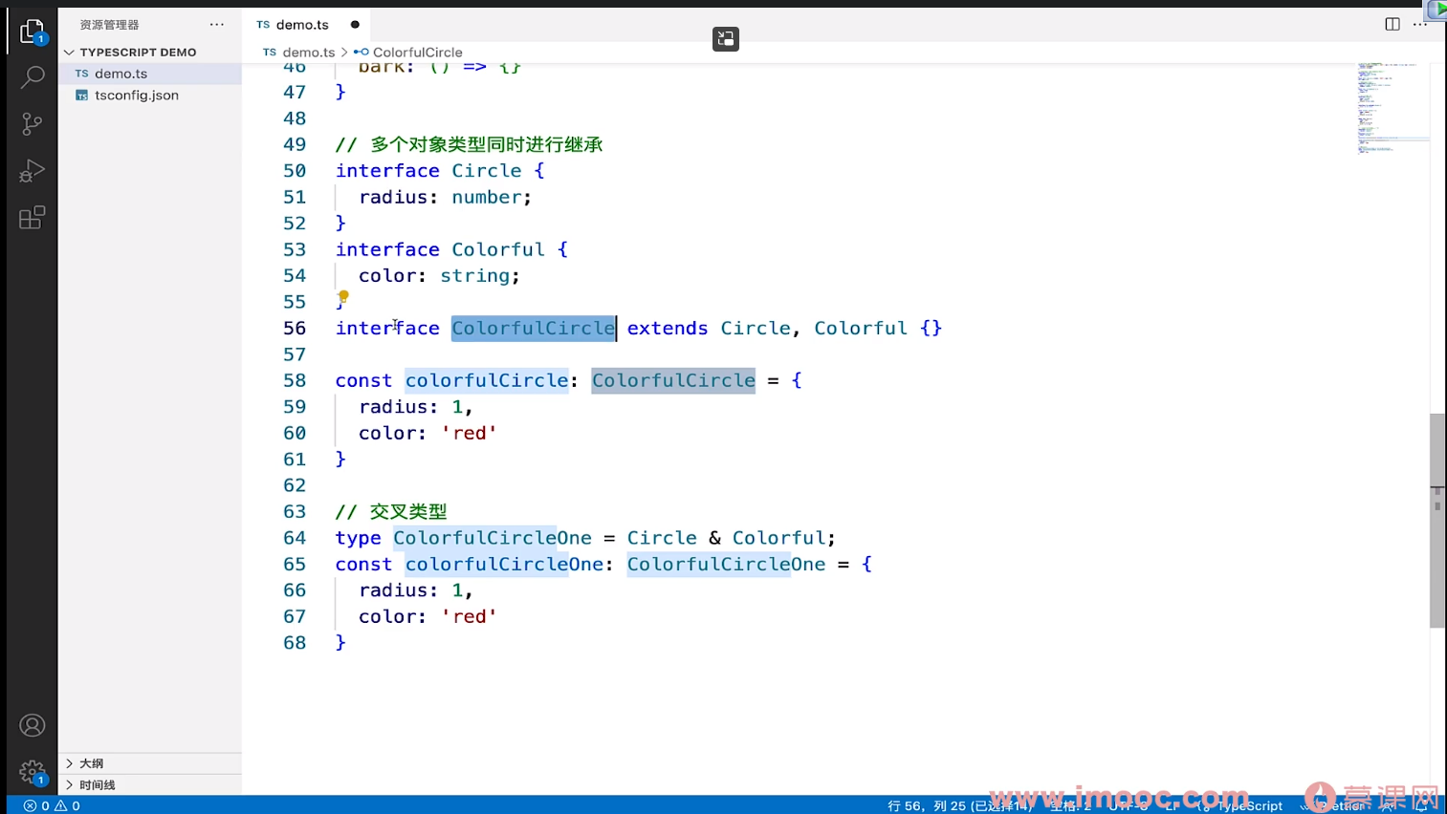Click the TypeScript language mode in status bar
1447x814 pixels.
[1249, 805]
